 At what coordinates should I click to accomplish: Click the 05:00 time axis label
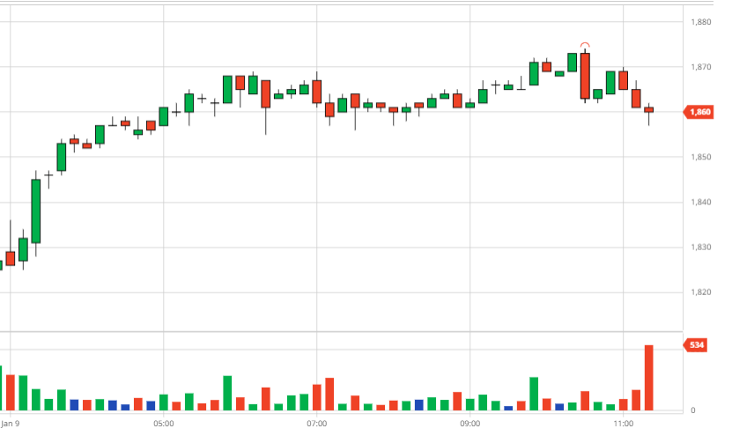pyautogui.click(x=163, y=424)
